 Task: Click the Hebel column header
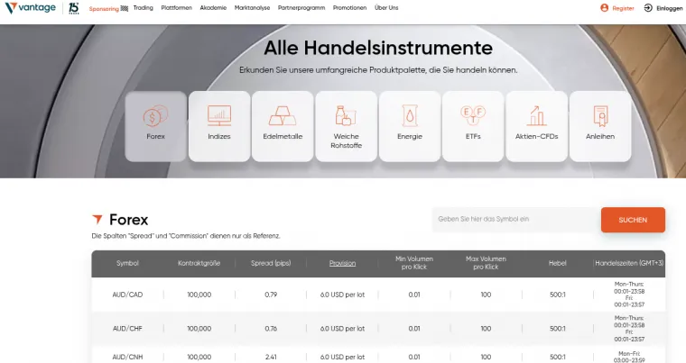[x=558, y=263]
